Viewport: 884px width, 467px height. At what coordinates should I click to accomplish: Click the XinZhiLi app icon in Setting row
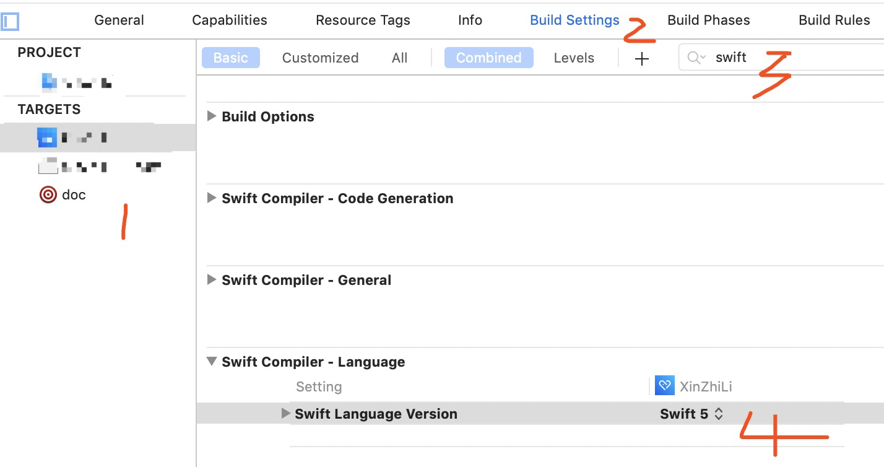click(664, 386)
